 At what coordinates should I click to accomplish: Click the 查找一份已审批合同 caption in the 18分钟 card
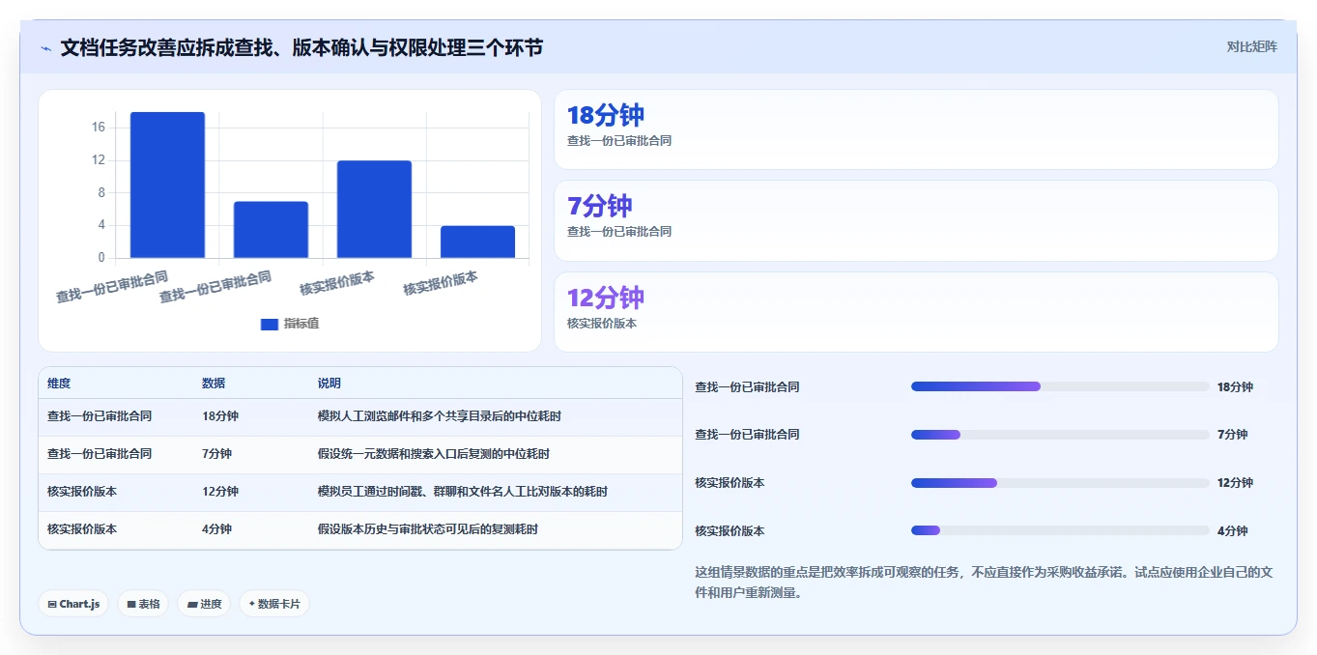tap(619, 140)
